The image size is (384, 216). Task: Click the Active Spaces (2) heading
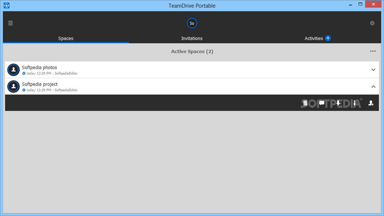click(192, 51)
